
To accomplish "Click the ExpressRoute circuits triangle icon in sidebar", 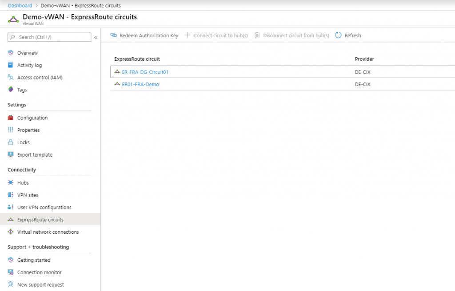I will point(11,220).
